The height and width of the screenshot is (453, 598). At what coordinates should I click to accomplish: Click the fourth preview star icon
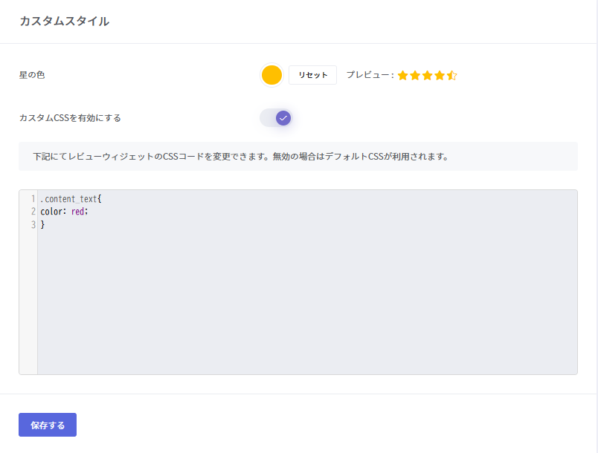coord(440,75)
